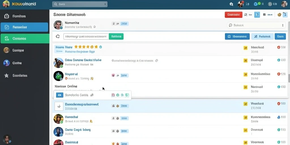The image size is (290, 145).
Task: Click the plus box on highlighted blue row
Action: 59,106
